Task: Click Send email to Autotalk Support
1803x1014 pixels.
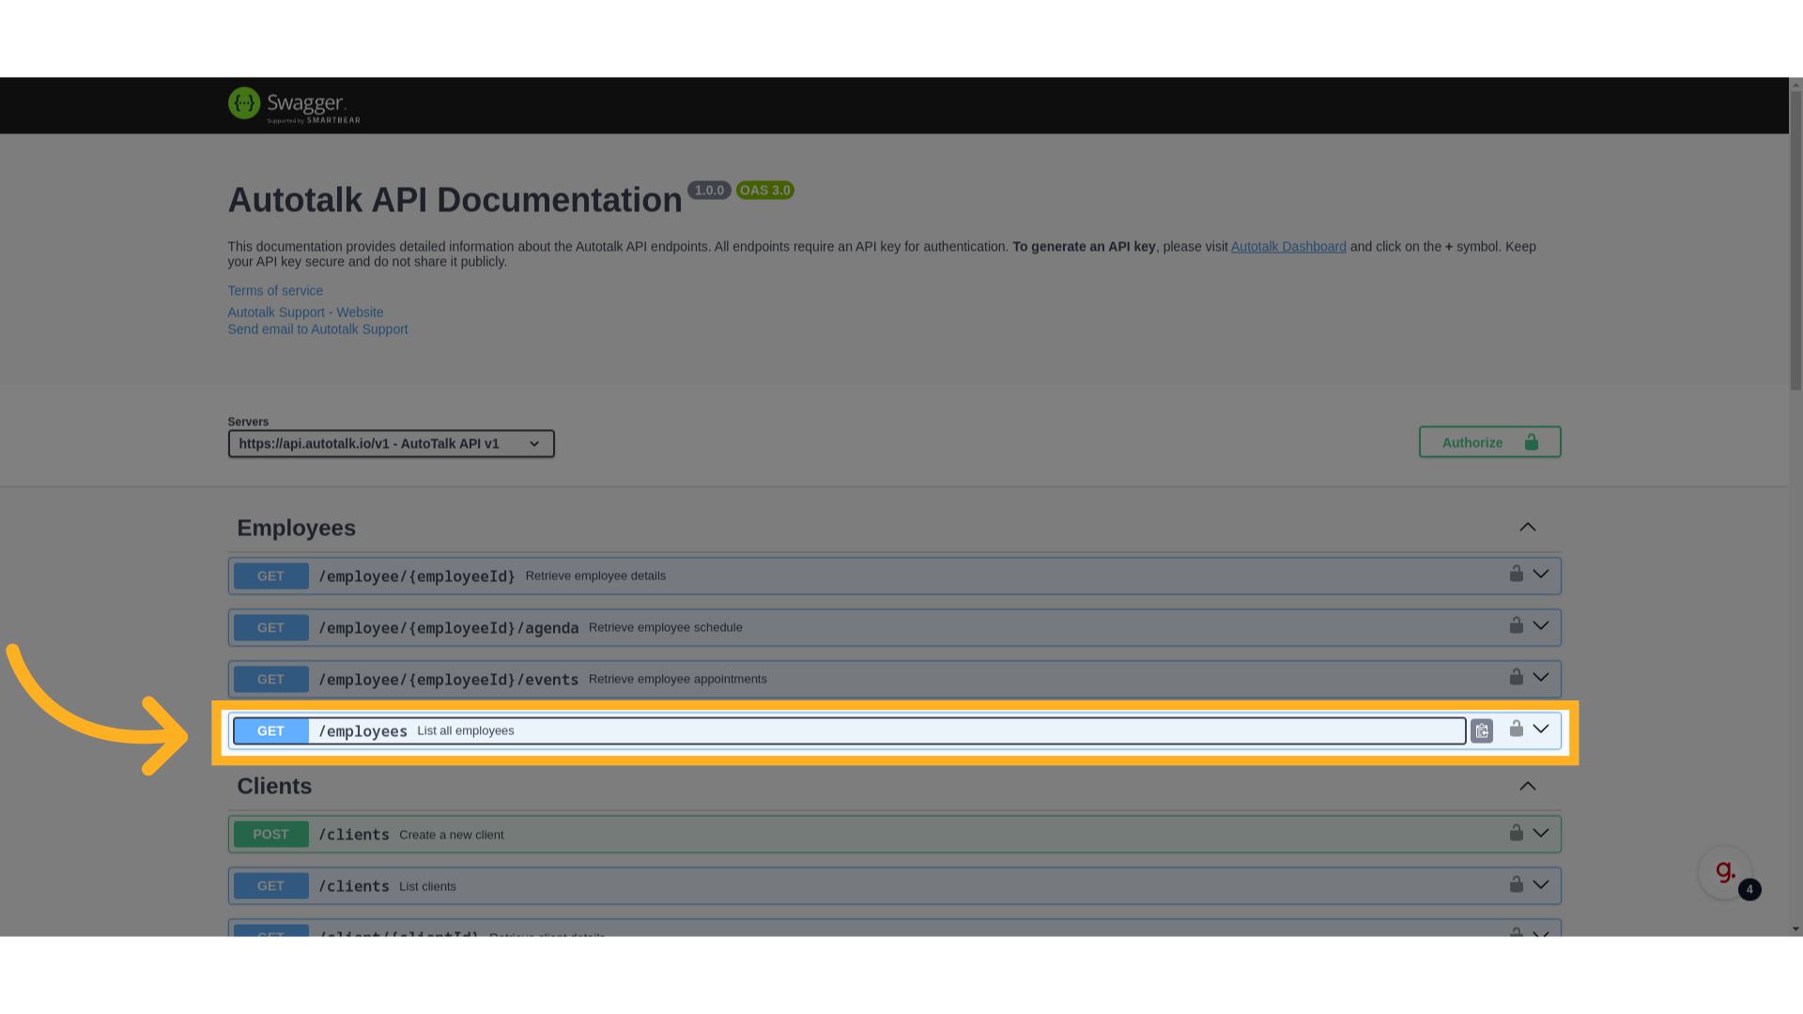Action: point(317,330)
